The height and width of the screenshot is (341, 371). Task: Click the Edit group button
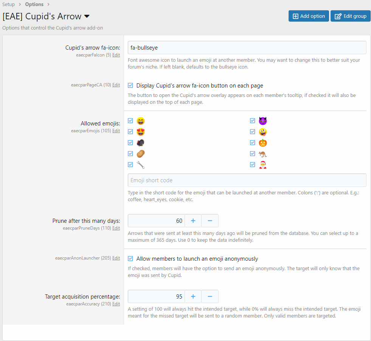[350, 16]
